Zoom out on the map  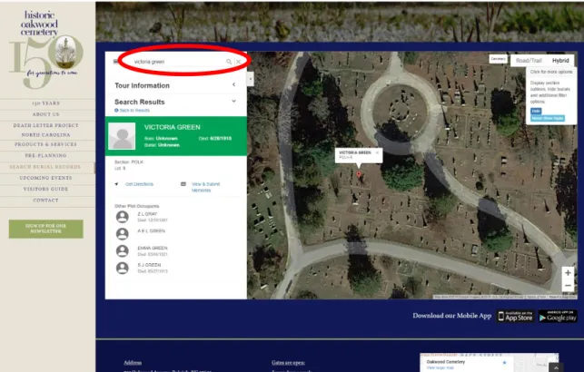[x=568, y=286]
